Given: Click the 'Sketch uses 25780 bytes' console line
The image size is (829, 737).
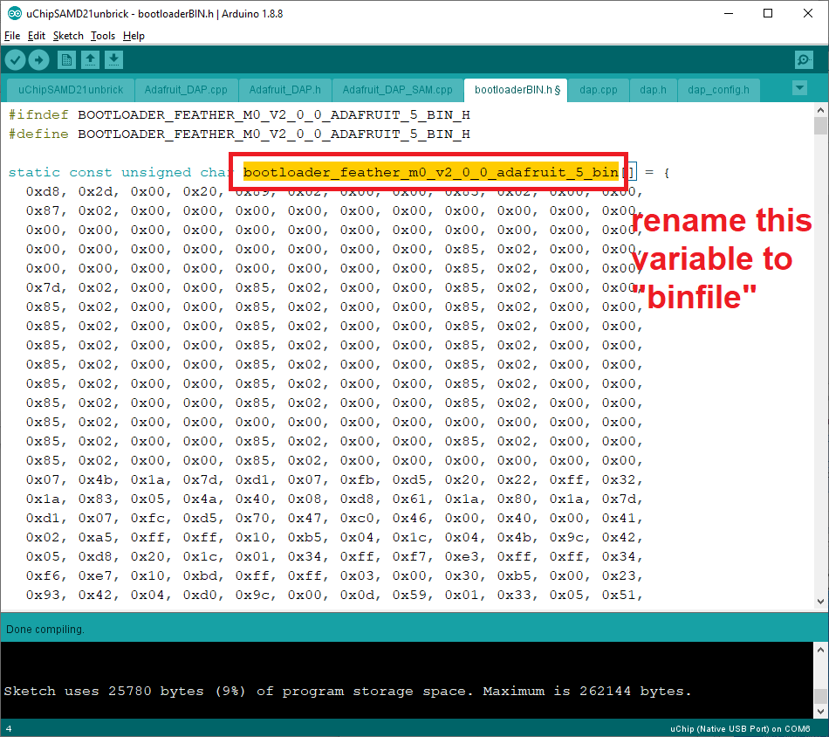Looking at the screenshot, I should tap(346, 691).
